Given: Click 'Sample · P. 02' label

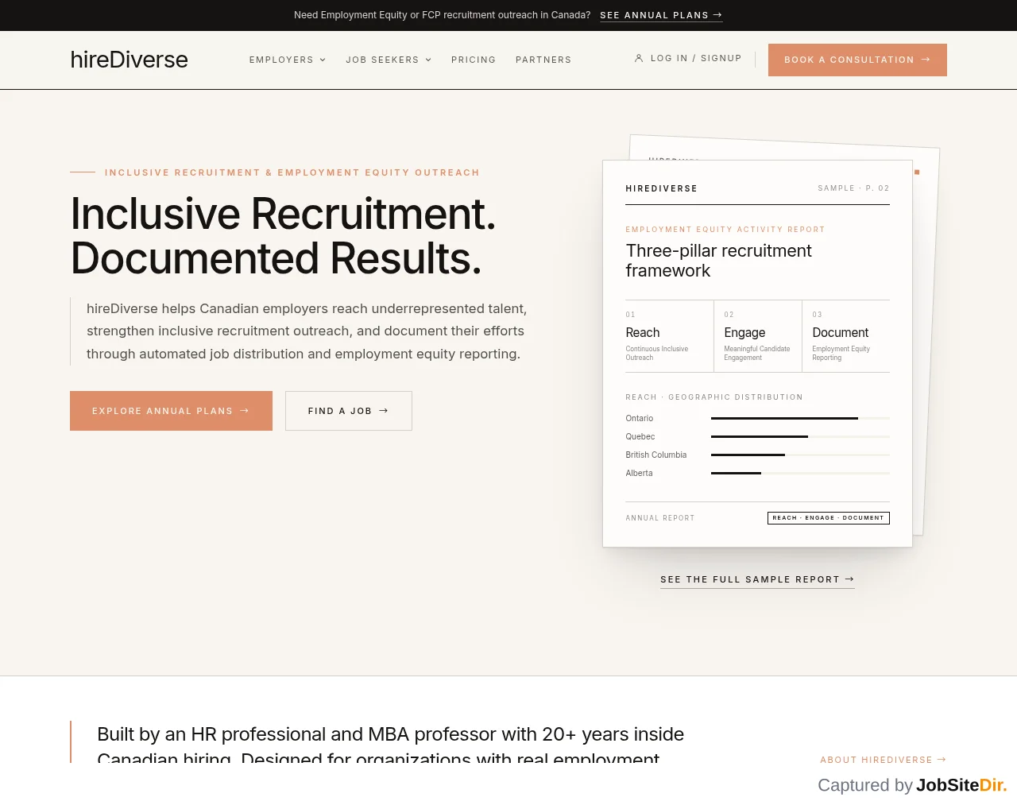Looking at the screenshot, I should coord(853,188).
